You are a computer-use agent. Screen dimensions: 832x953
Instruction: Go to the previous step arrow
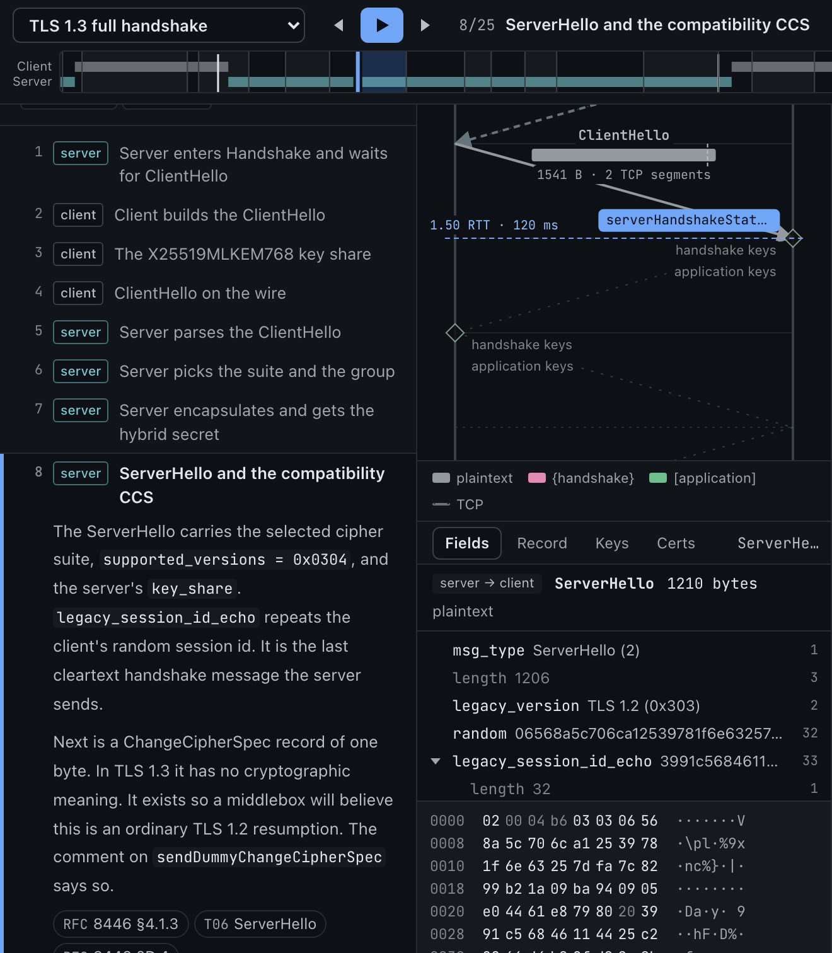tap(339, 25)
